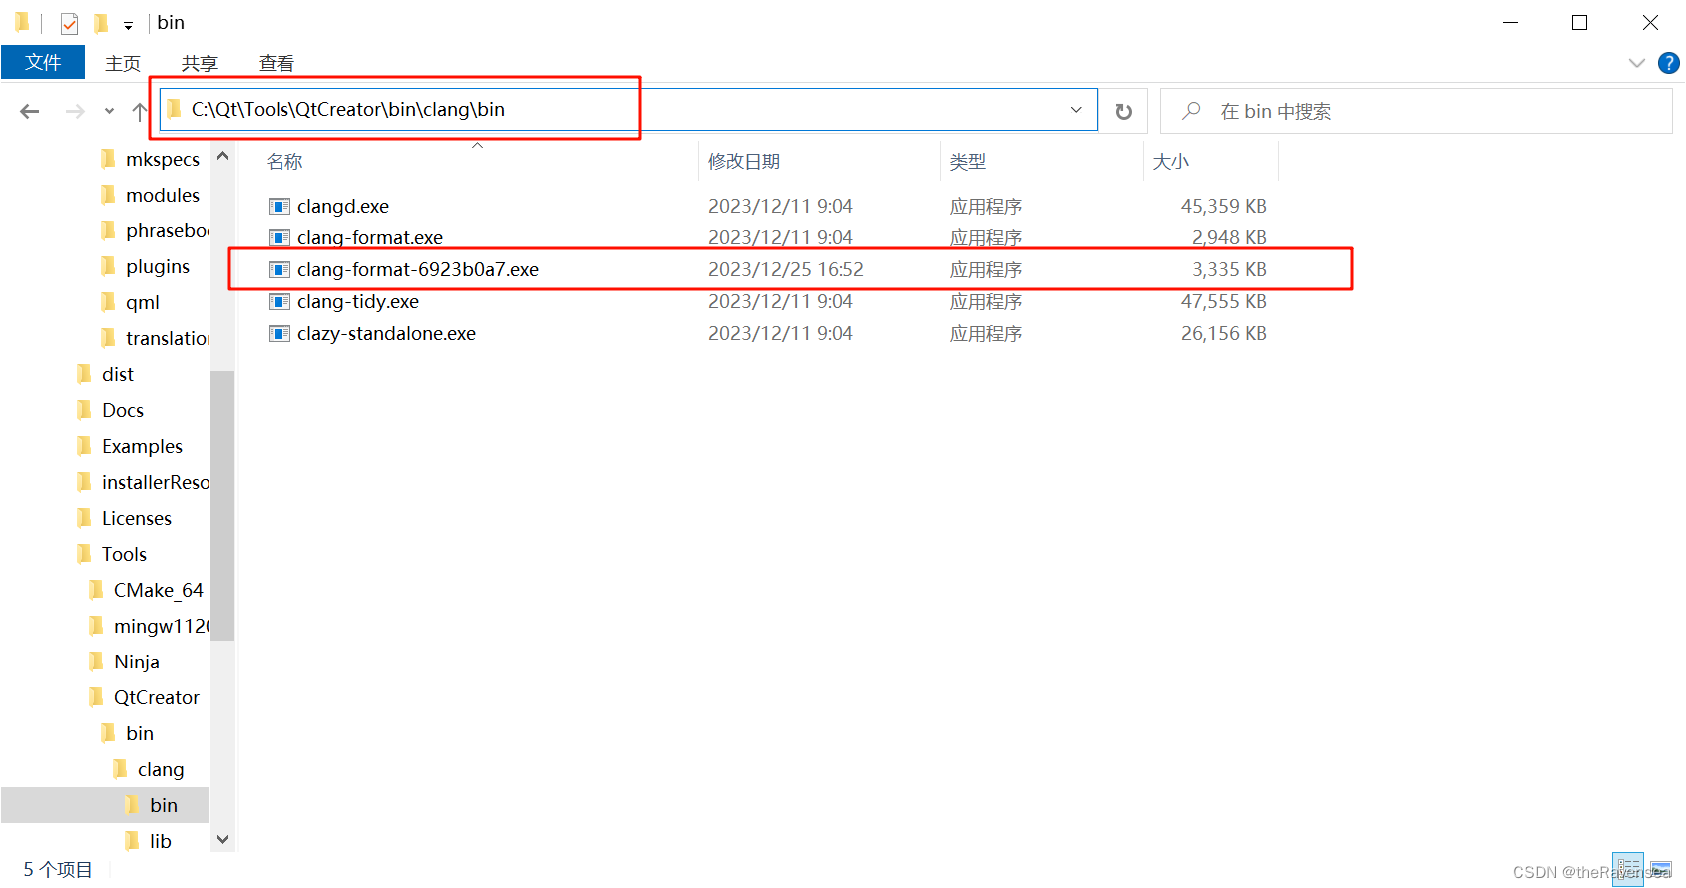Sort by 修改日期 column header
1686x888 pixels.
pos(744,162)
